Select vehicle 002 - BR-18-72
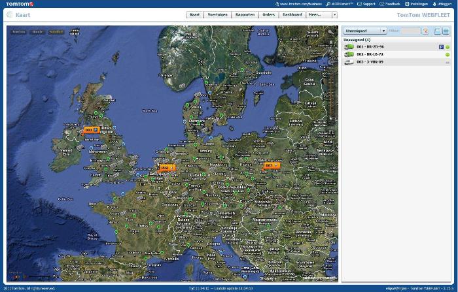The width and height of the screenshot is (458, 292). pos(396,54)
